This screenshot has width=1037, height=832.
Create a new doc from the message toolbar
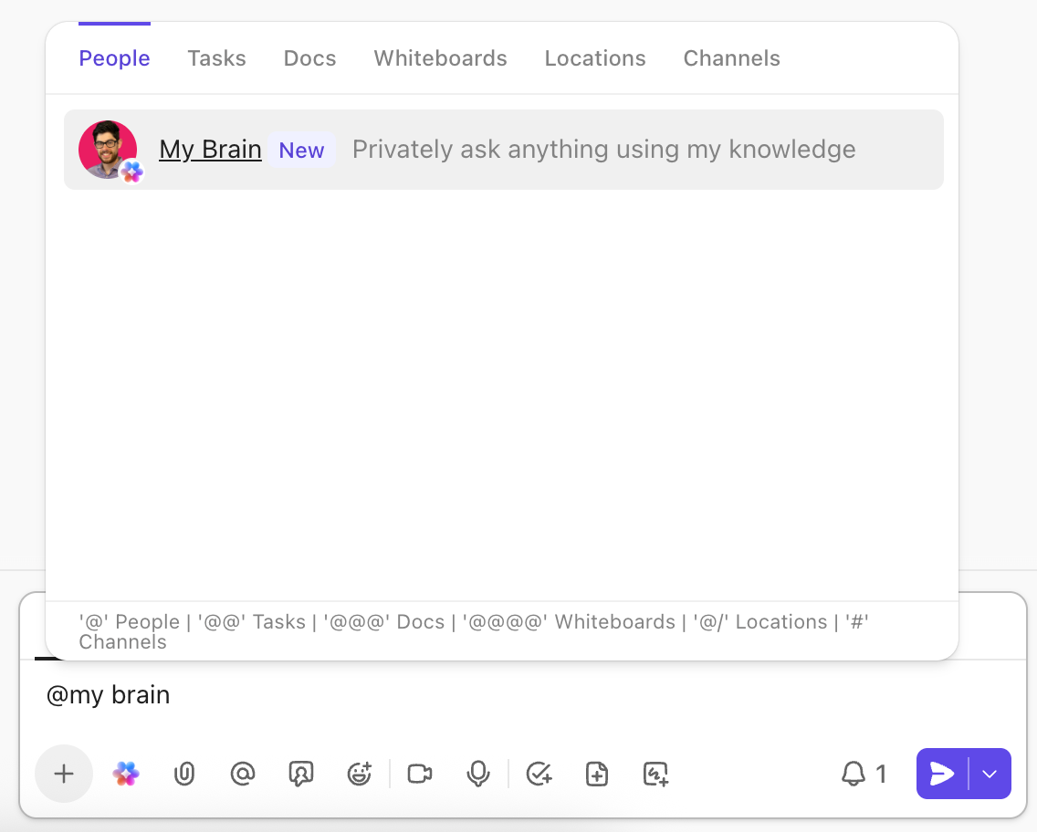click(x=597, y=774)
